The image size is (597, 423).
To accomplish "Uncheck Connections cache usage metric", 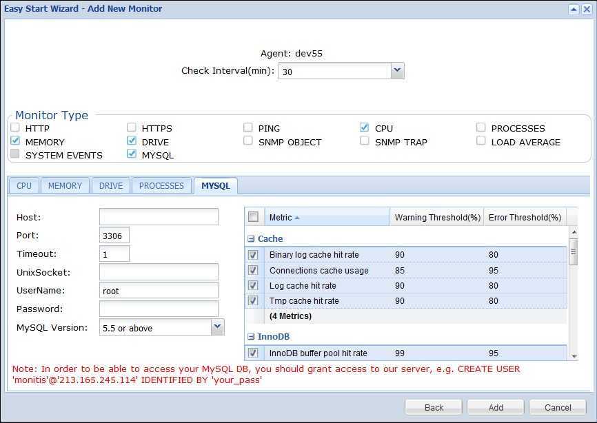I will click(x=253, y=270).
